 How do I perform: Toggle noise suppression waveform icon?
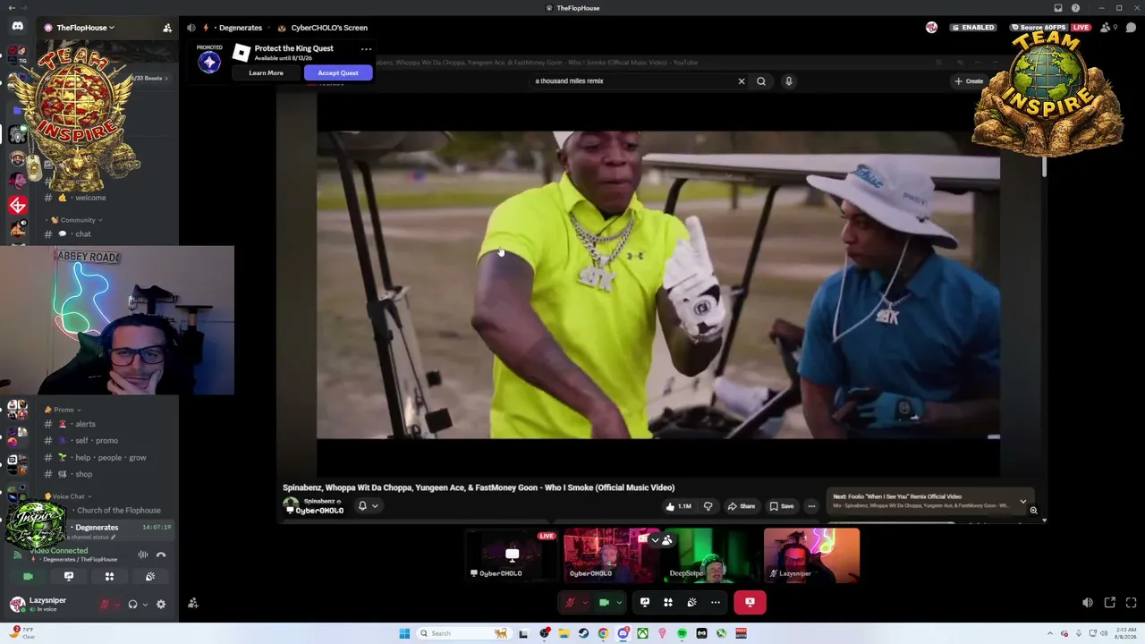point(142,555)
